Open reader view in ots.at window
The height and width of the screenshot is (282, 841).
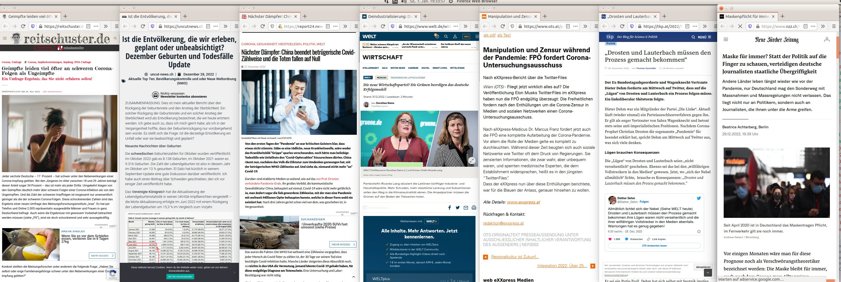point(567,27)
